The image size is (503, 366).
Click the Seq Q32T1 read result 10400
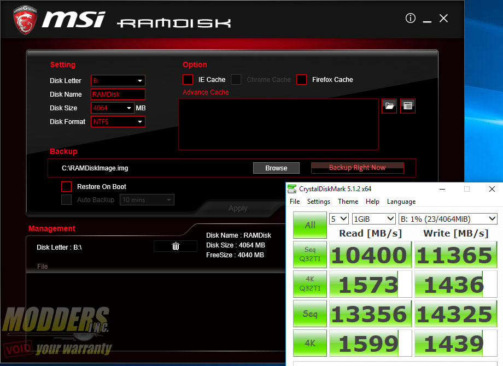[x=370, y=255]
